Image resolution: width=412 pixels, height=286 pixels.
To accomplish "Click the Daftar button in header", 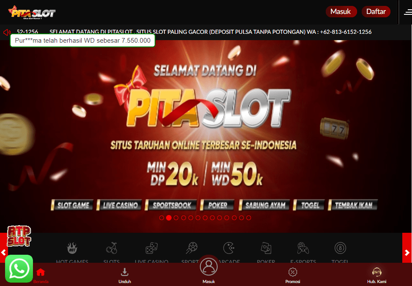I will pos(376,11).
